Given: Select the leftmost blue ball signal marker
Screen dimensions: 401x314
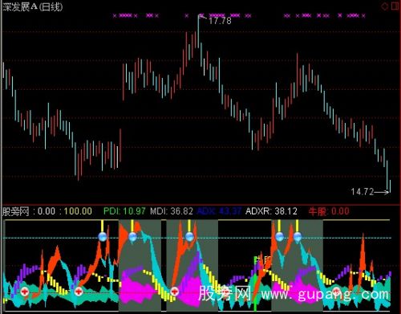Looking at the screenshot, I should pos(103,237).
